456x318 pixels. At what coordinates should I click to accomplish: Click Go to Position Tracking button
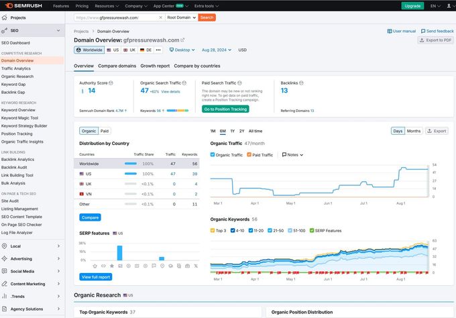point(225,109)
